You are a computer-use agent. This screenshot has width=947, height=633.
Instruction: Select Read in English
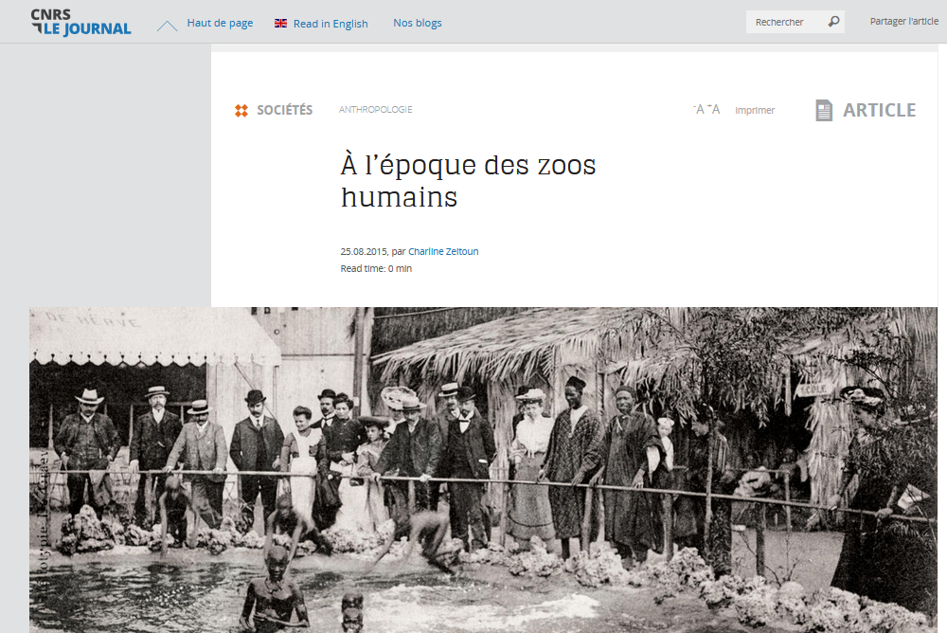[x=331, y=24]
